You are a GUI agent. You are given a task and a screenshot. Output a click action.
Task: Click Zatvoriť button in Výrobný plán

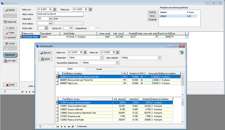click(45, 53)
